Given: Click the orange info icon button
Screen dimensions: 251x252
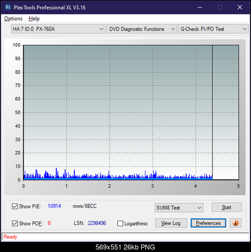Looking at the screenshot, I should 235,223.
